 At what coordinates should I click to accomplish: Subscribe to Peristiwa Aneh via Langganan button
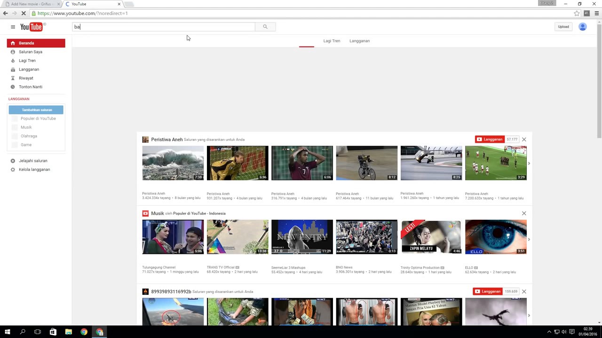click(x=490, y=139)
